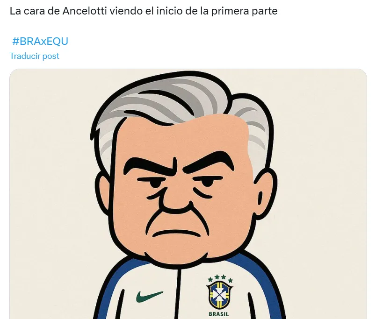Click the cartoon's frowning mouth
The width and height of the screenshot is (376, 319).
point(177,234)
